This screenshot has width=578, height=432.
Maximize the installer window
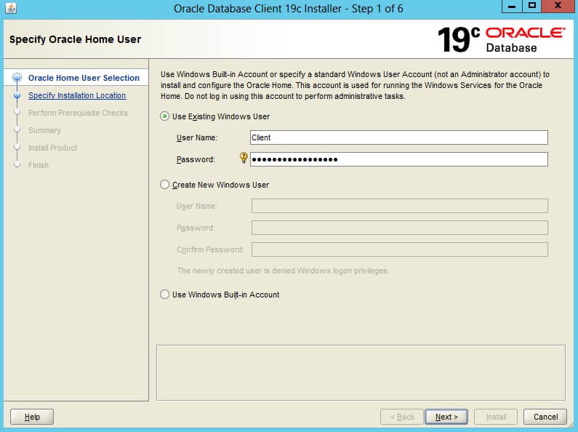pos(532,7)
